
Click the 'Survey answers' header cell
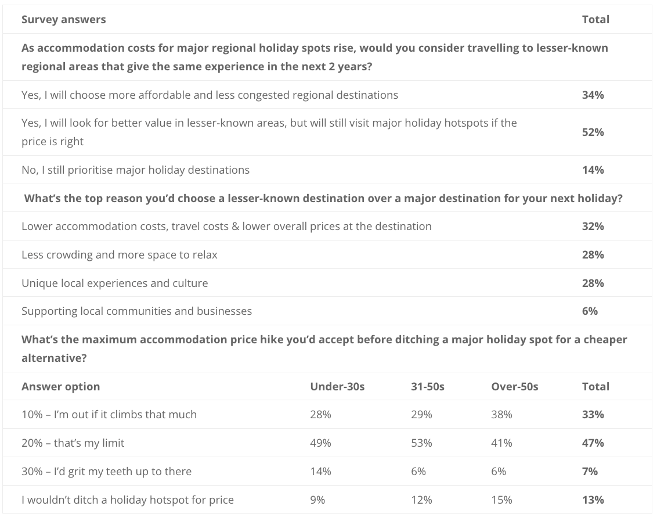[64, 20]
